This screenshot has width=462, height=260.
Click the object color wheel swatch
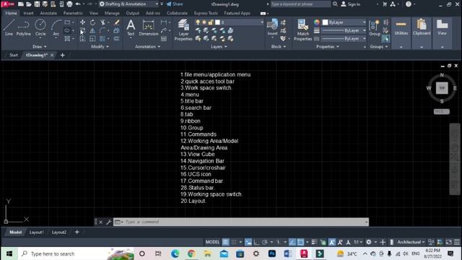coord(316,22)
